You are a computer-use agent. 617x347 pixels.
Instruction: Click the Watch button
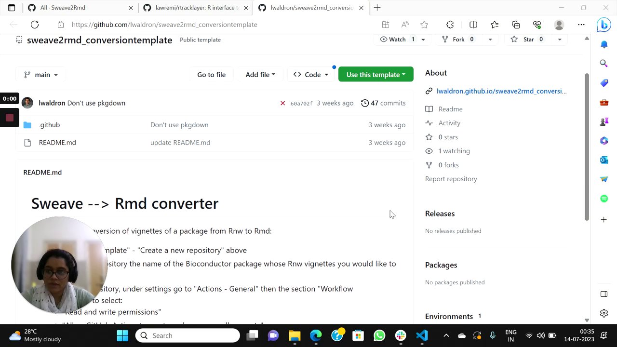pos(397,40)
